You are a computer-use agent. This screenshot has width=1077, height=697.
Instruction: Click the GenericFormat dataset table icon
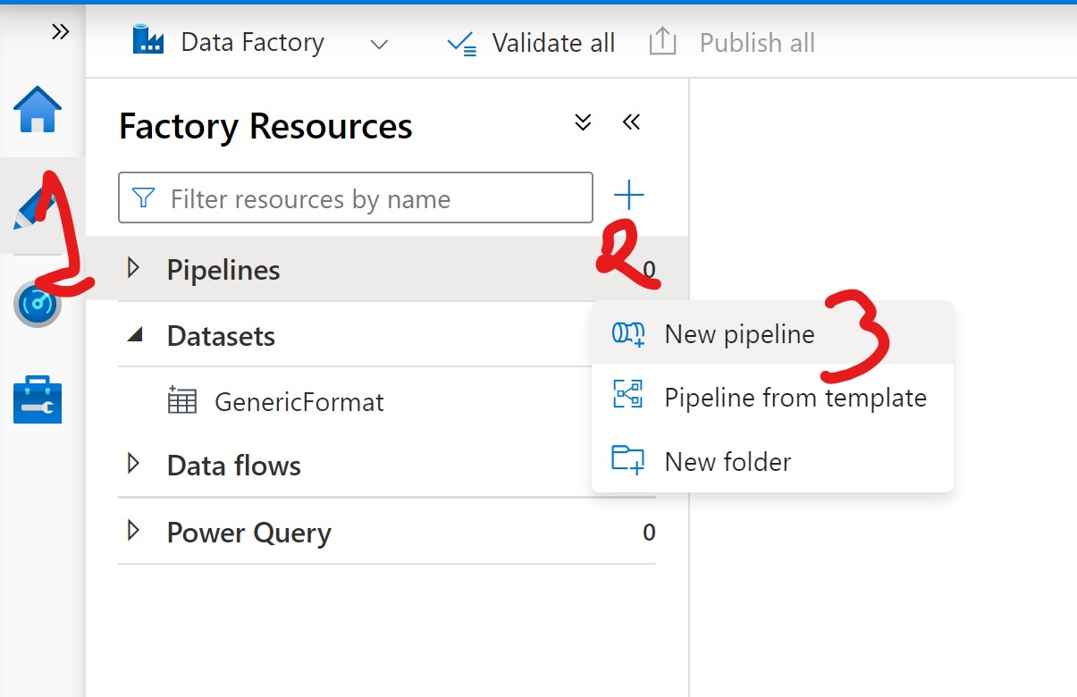[x=182, y=400]
